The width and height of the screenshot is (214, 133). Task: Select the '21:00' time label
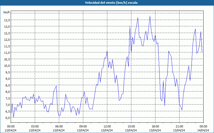point(179,127)
